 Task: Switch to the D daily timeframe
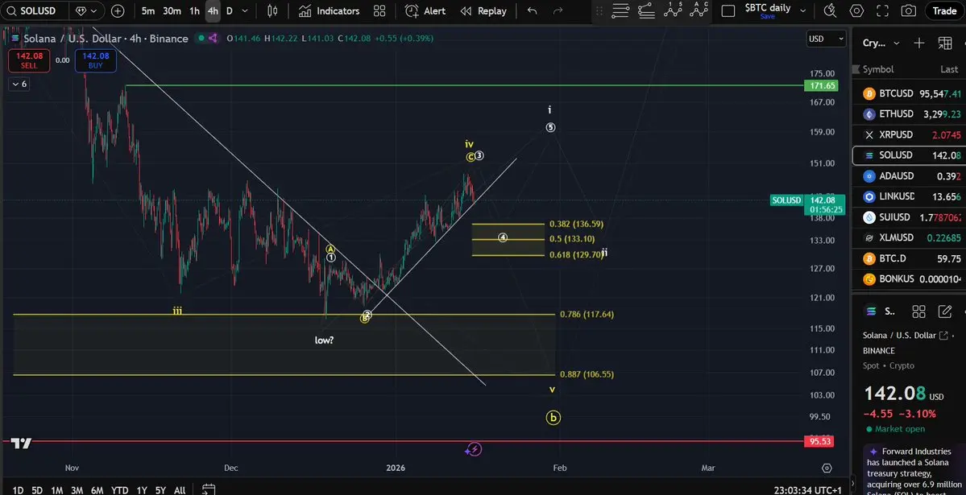(x=229, y=11)
